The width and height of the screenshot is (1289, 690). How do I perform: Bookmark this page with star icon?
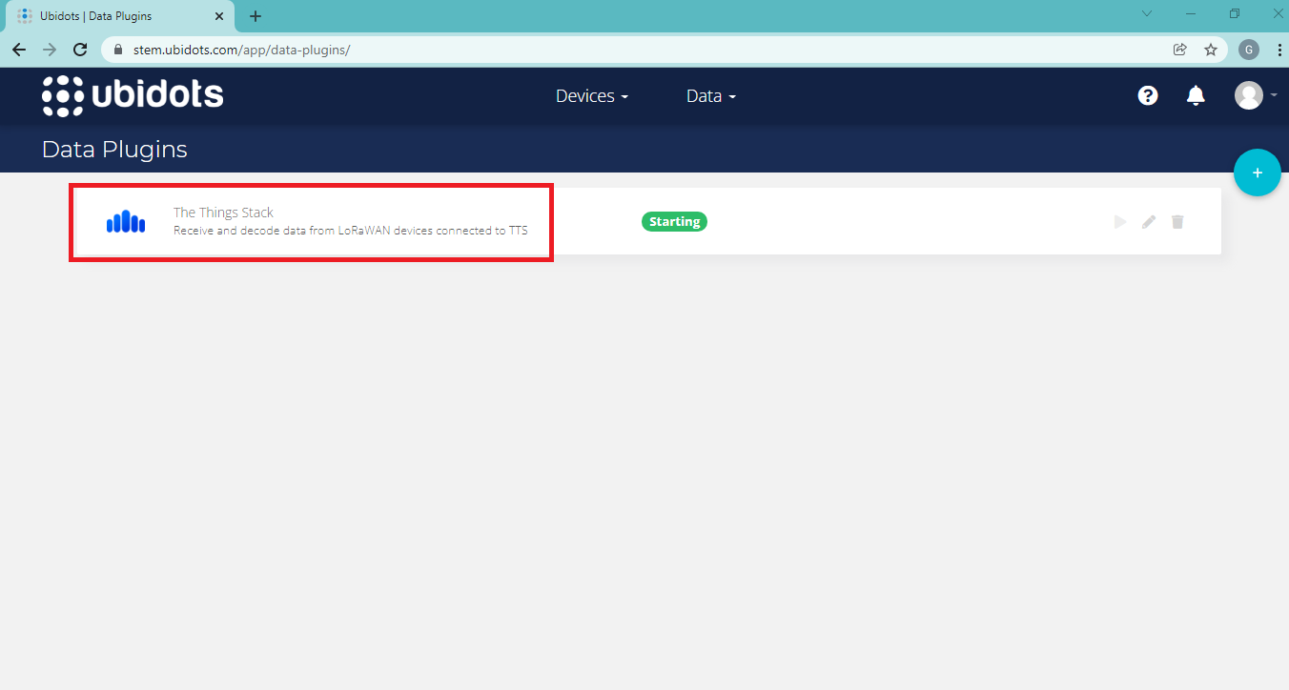[x=1211, y=50]
